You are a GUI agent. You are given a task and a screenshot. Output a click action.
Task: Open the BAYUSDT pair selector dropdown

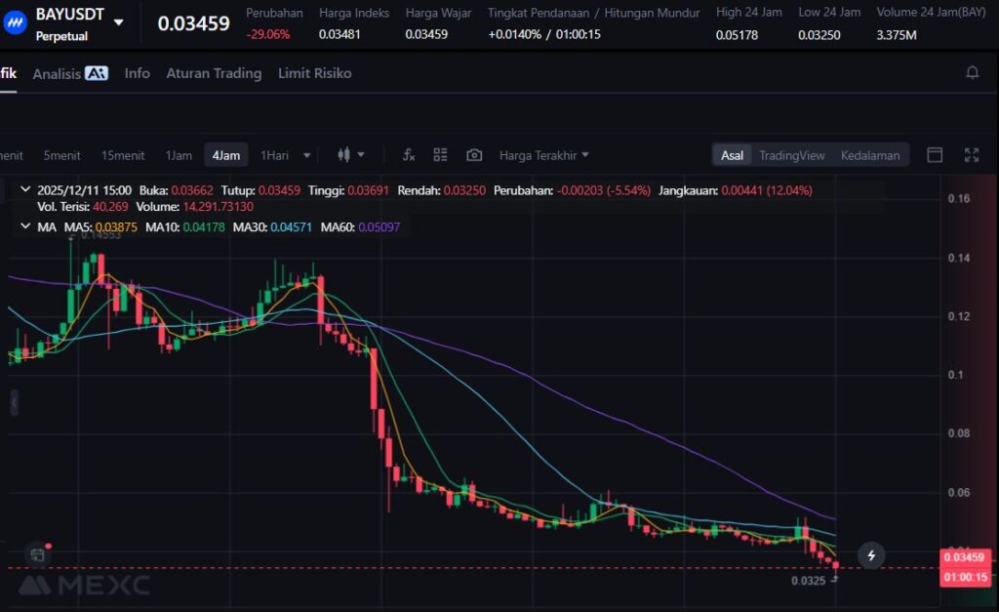119,22
